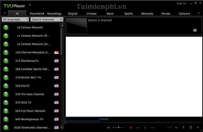Viewport: 203px width, 132px height.
Task: Click the Ready status text
Action: coord(105,119)
